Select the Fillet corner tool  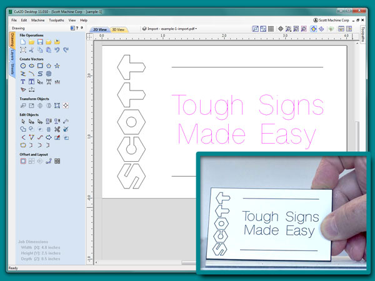23,137
